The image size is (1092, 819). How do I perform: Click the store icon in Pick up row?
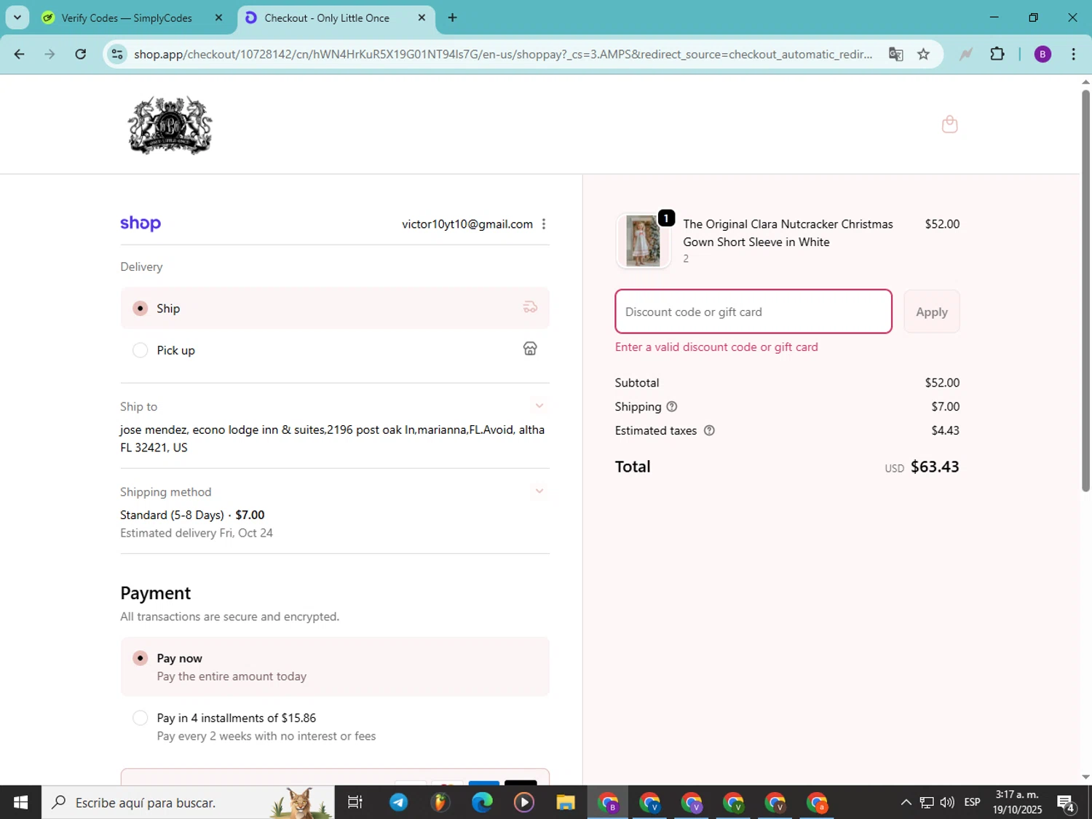pyautogui.click(x=530, y=349)
